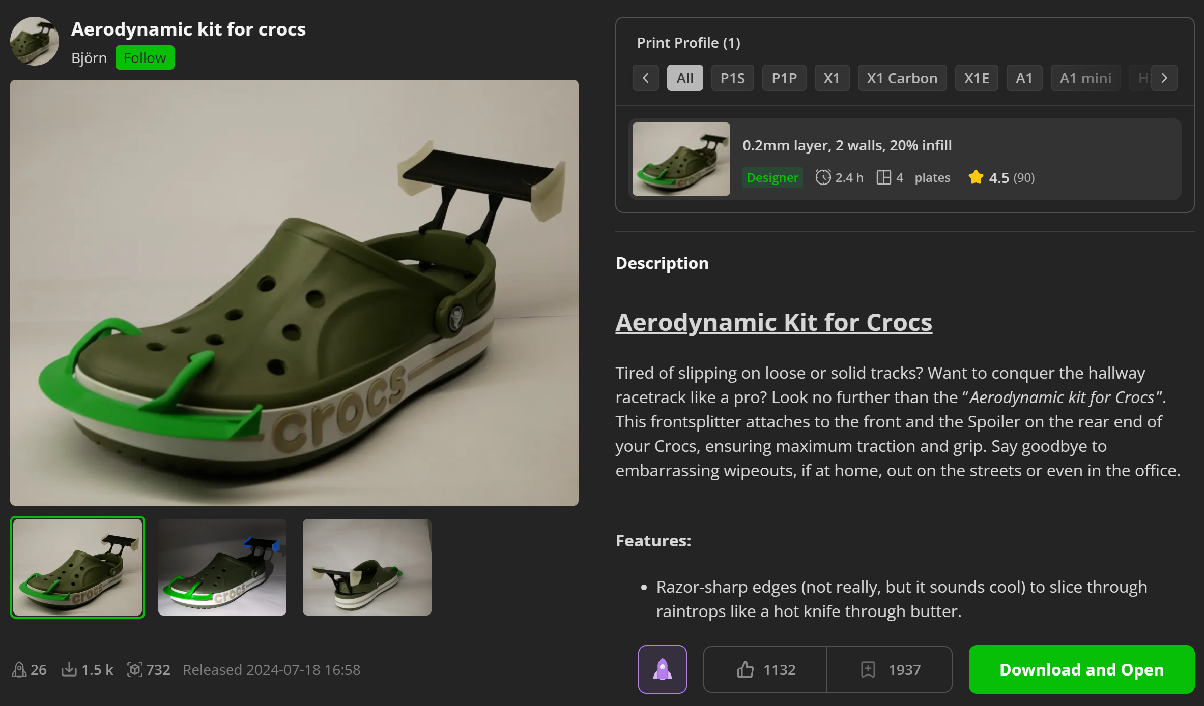Choose the A1 mini printer filter

[1085, 78]
